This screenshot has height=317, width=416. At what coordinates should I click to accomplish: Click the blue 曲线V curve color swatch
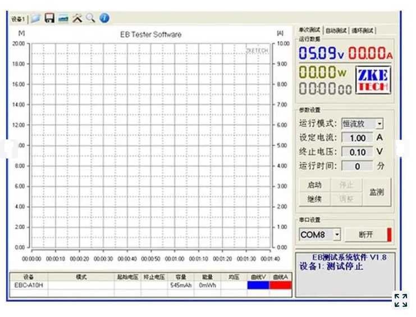pyautogui.click(x=258, y=285)
